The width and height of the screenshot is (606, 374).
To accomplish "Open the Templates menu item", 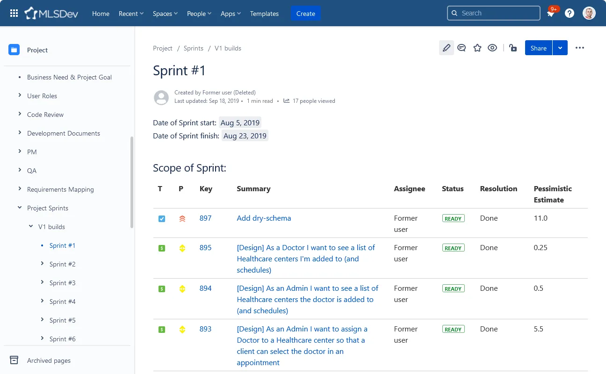I will pos(264,14).
